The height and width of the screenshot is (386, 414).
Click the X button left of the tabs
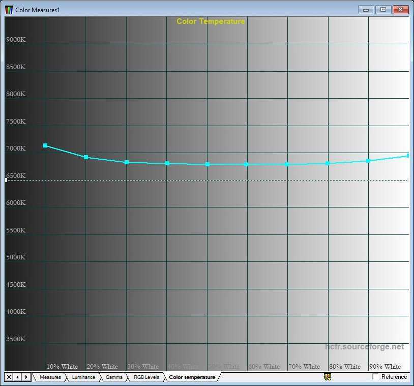(9, 377)
